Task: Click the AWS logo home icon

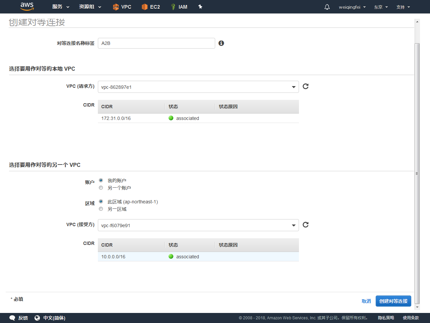Action: pos(27,6)
